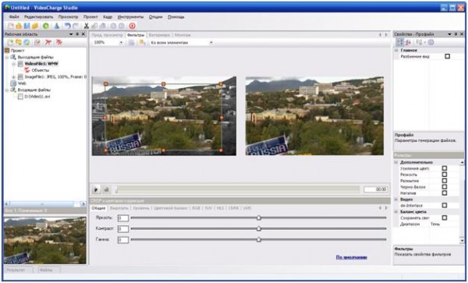Collapse the 'Видео' filter group

point(396,200)
